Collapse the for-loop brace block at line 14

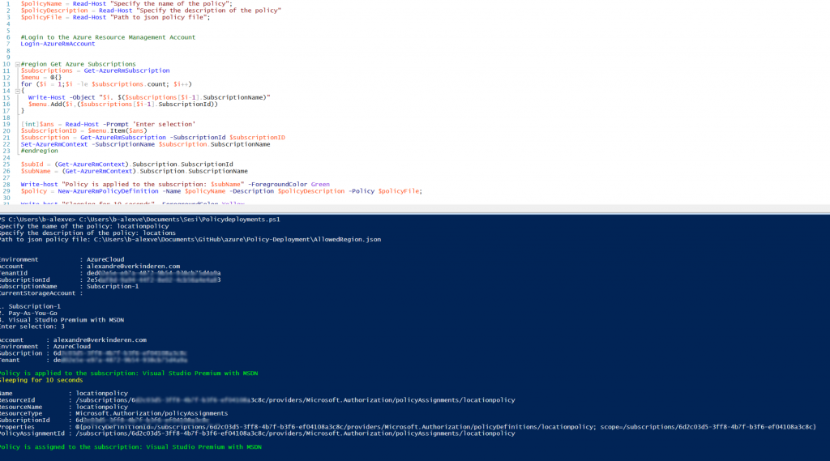(17, 91)
